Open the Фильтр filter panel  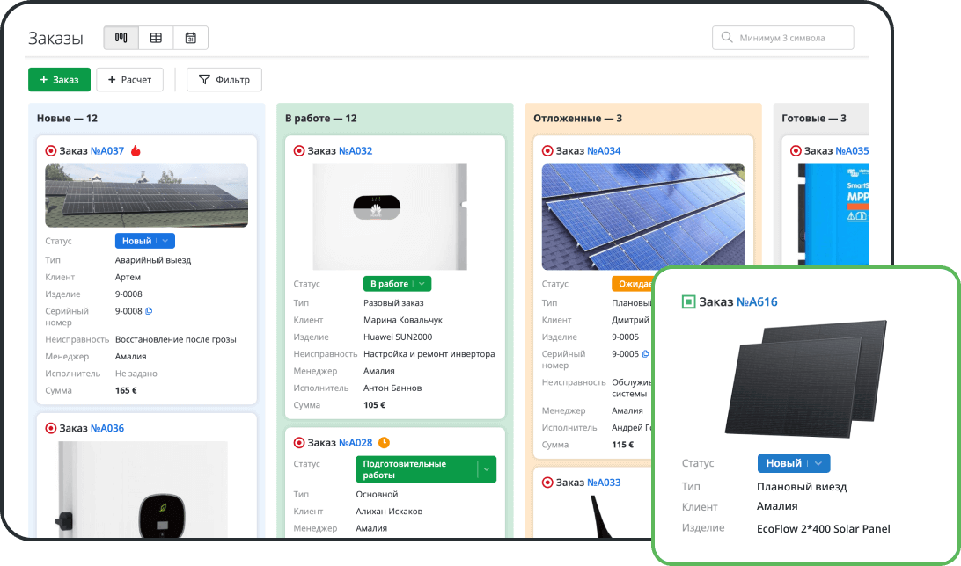coord(224,80)
